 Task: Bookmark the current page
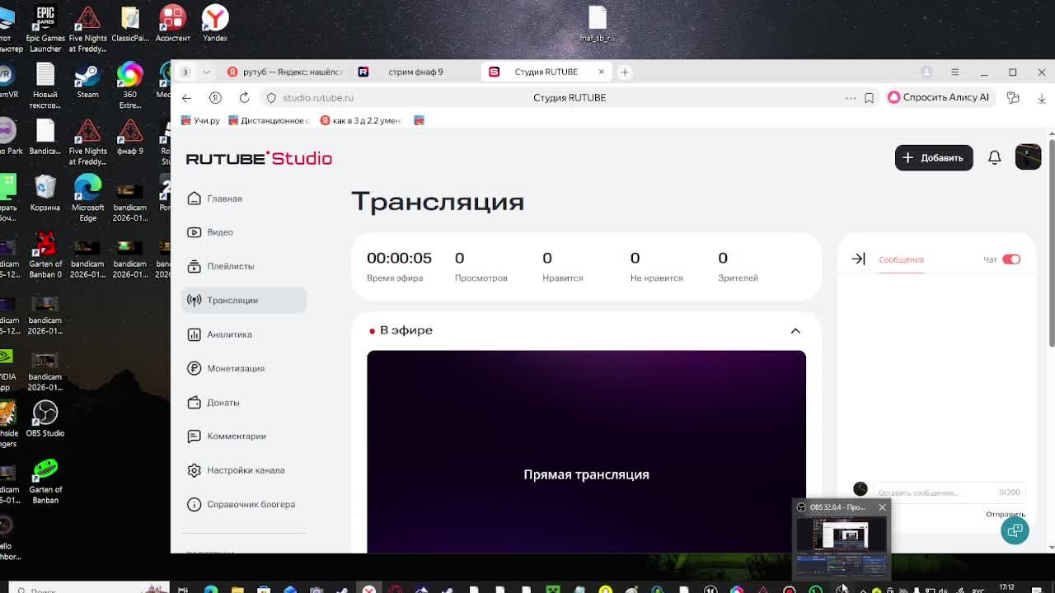[869, 97]
